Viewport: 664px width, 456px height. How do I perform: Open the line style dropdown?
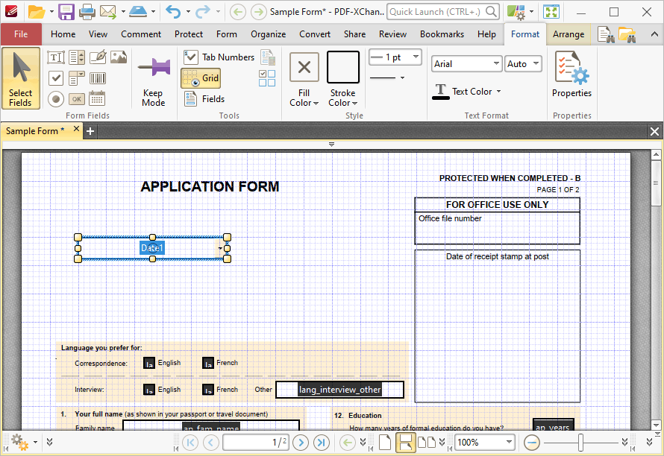(x=402, y=77)
